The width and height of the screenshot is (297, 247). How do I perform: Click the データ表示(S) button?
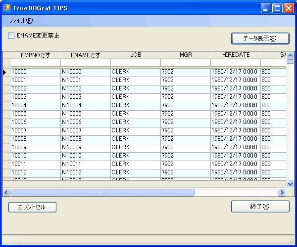coord(260,38)
